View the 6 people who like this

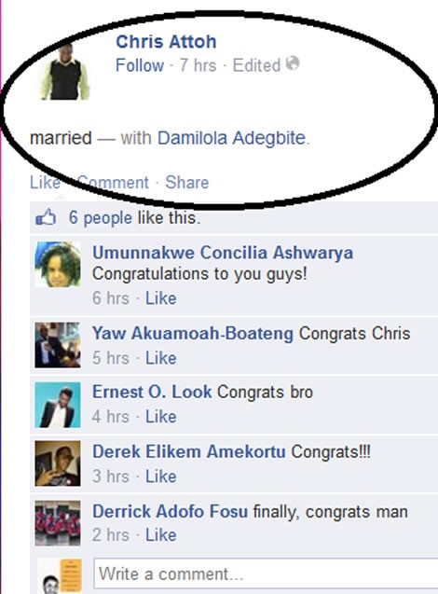click(x=101, y=218)
